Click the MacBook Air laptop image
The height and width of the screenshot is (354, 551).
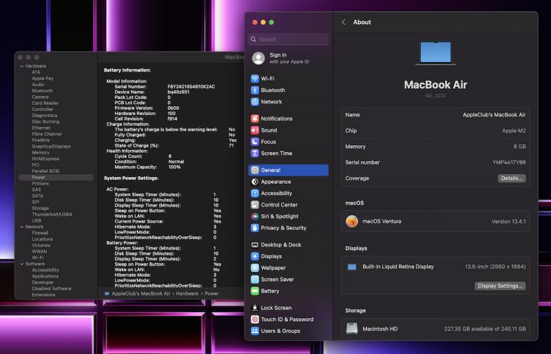435,53
